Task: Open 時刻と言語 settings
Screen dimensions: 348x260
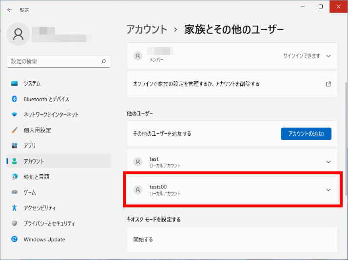Action: pos(59,177)
